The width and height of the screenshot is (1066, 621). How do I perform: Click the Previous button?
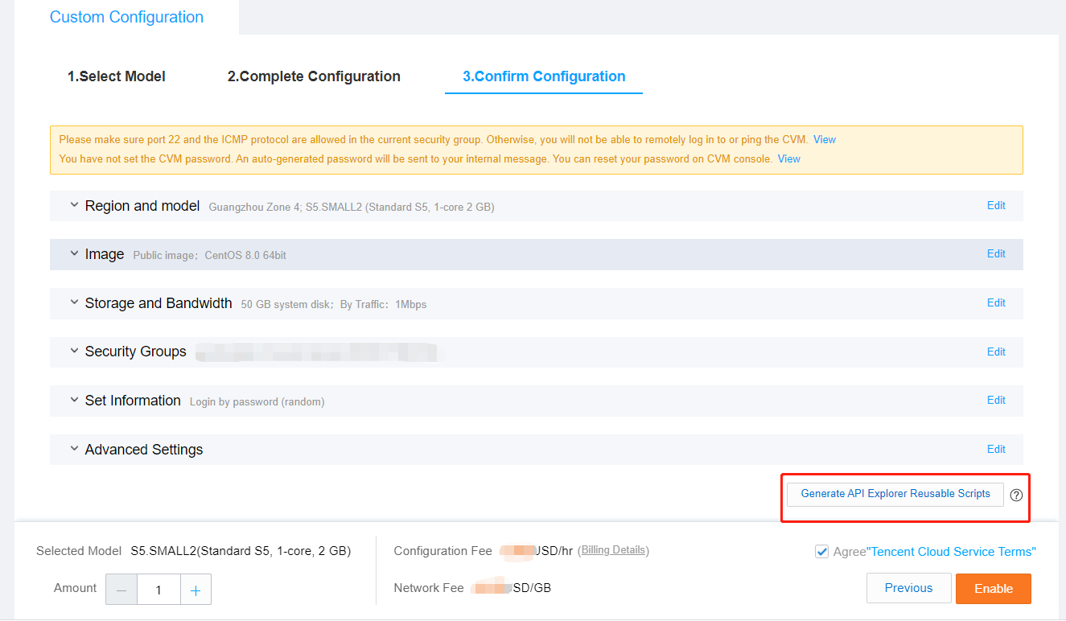tap(908, 588)
